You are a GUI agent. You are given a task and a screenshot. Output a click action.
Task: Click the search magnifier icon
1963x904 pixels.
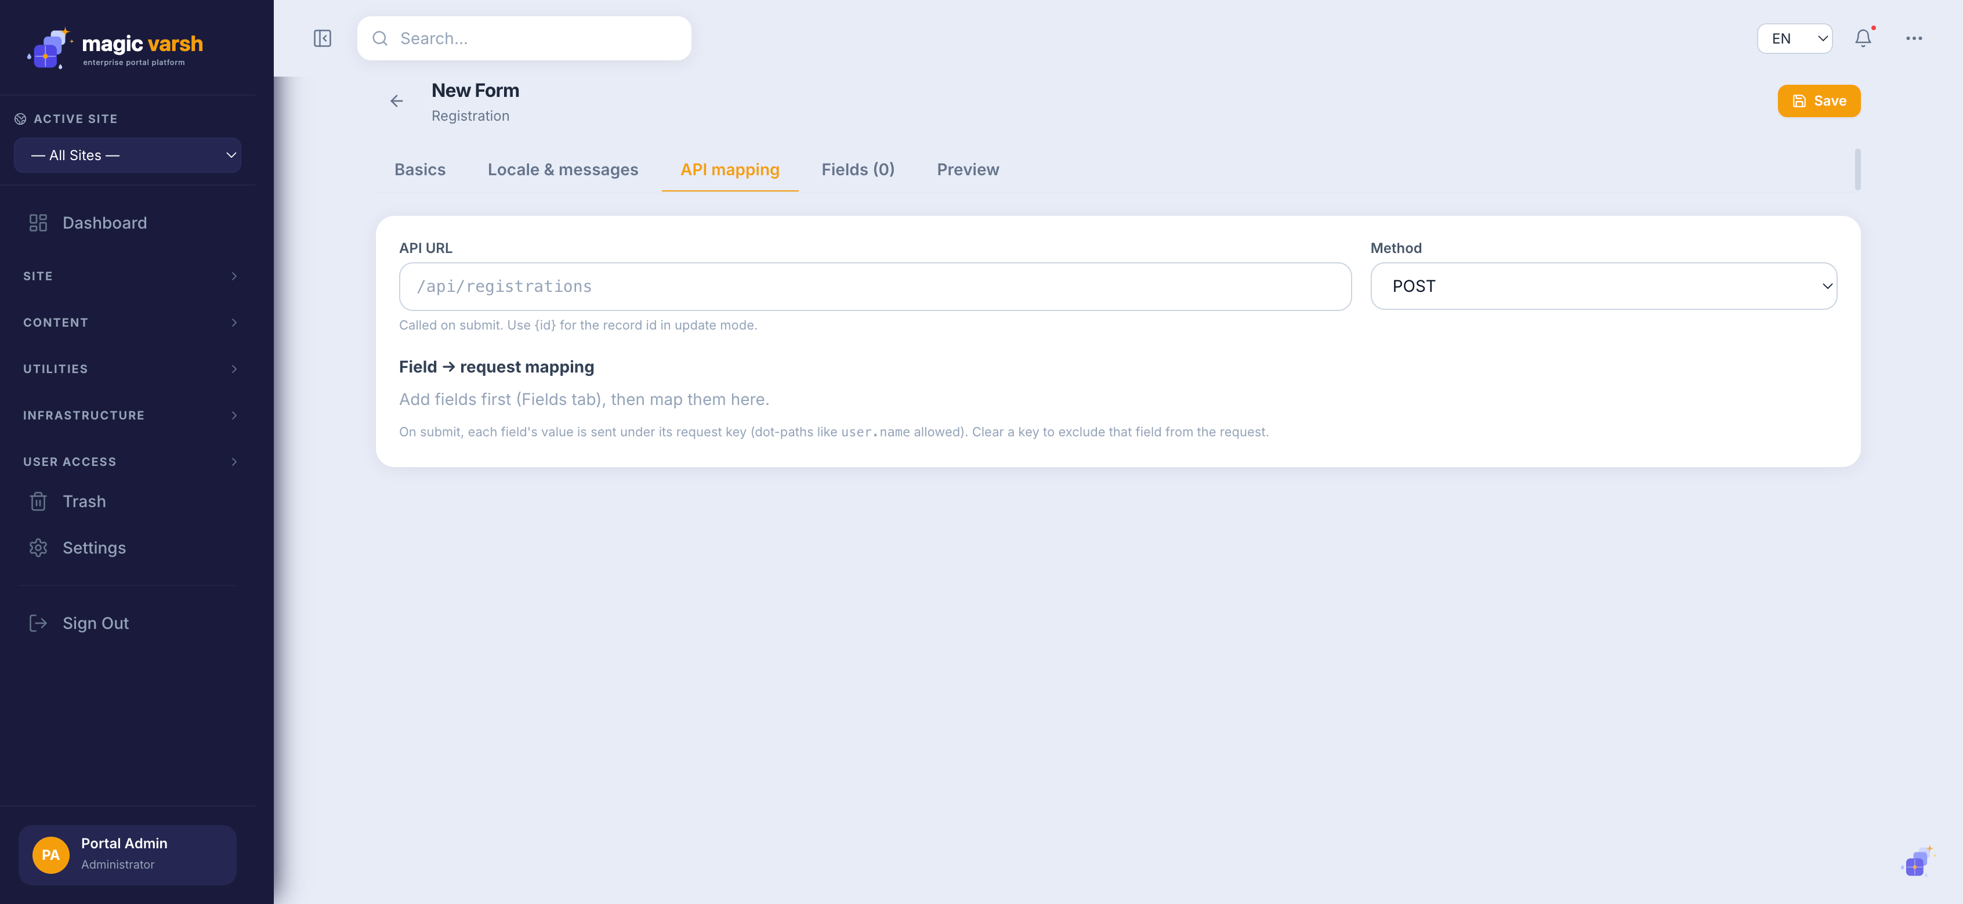pos(379,38)
